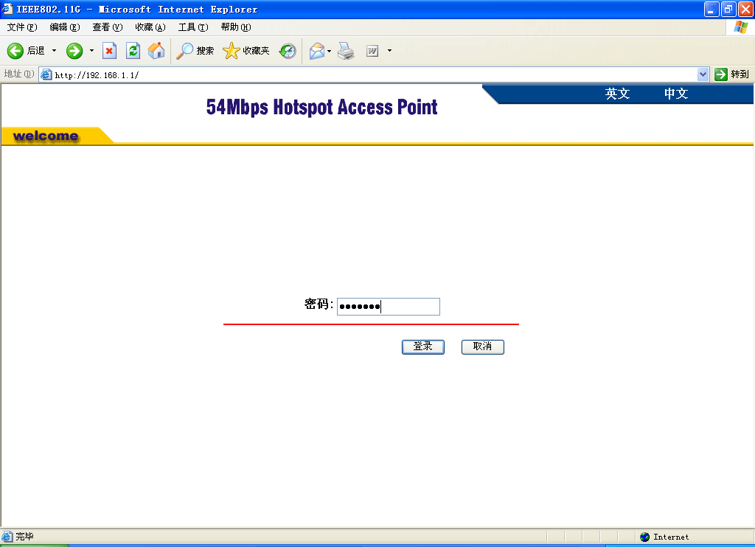Click into the 密码 password field
This screenshot has height=547, width=755.
[389, 307]
